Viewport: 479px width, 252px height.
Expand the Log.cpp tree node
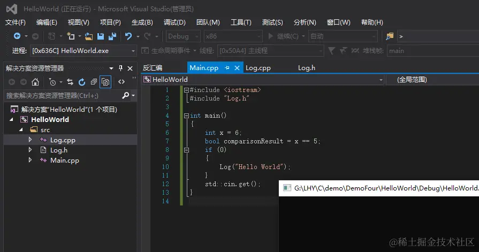pyautogui.click(x=30, y=140)
